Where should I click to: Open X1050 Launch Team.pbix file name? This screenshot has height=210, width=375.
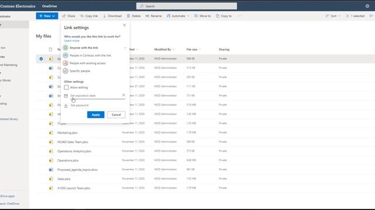point(74,188)
